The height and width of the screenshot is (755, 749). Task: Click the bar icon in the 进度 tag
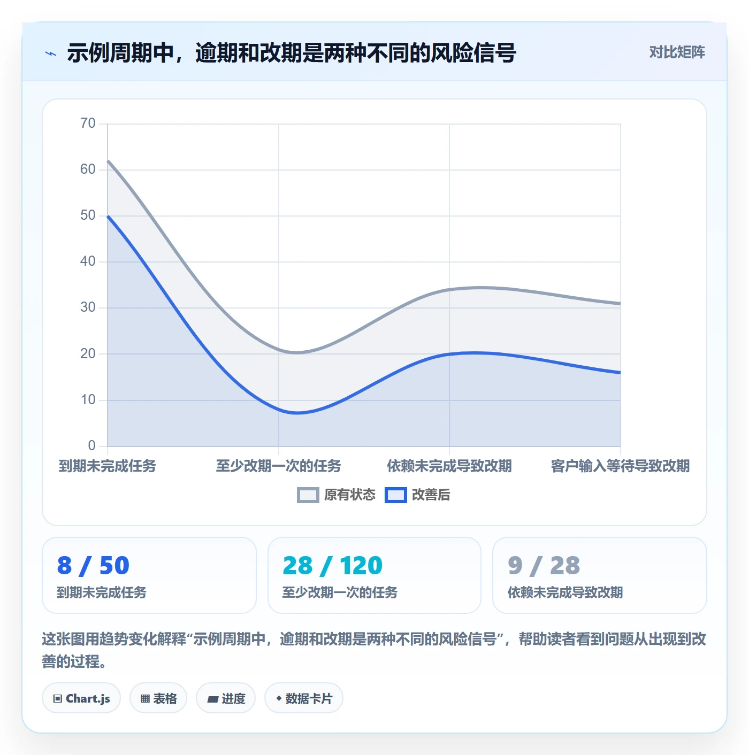click(x=212, y=699)
